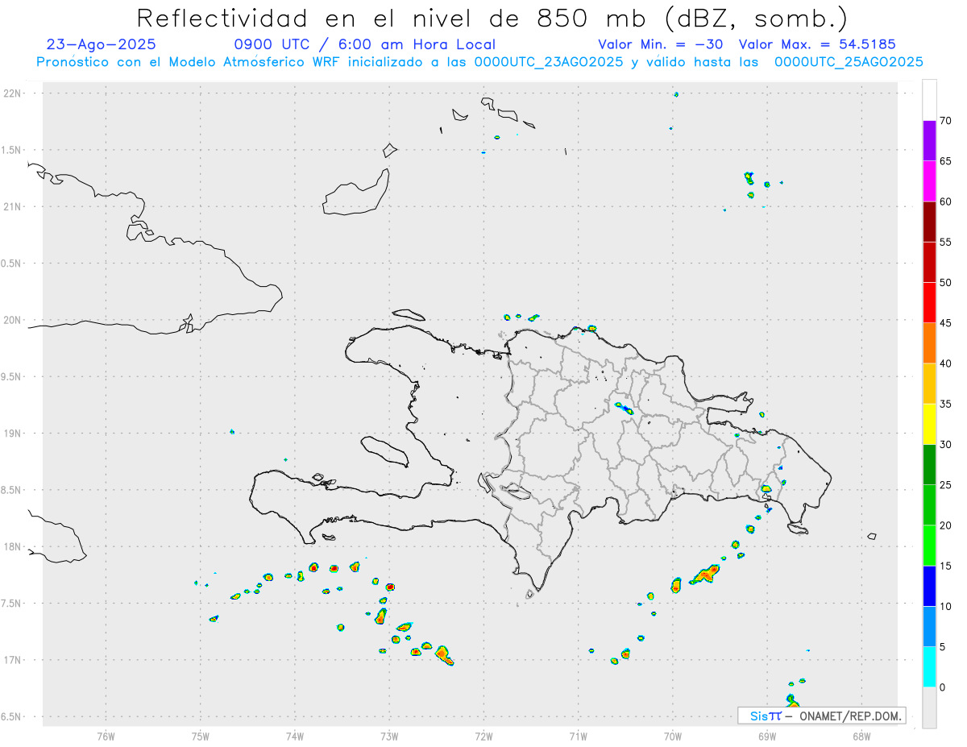The width and height of the screenshot is (967, 747).
Task: Click the "68W" longitude label
Action: (x=861, y=736)
